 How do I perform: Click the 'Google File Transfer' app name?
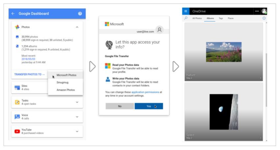117,56
